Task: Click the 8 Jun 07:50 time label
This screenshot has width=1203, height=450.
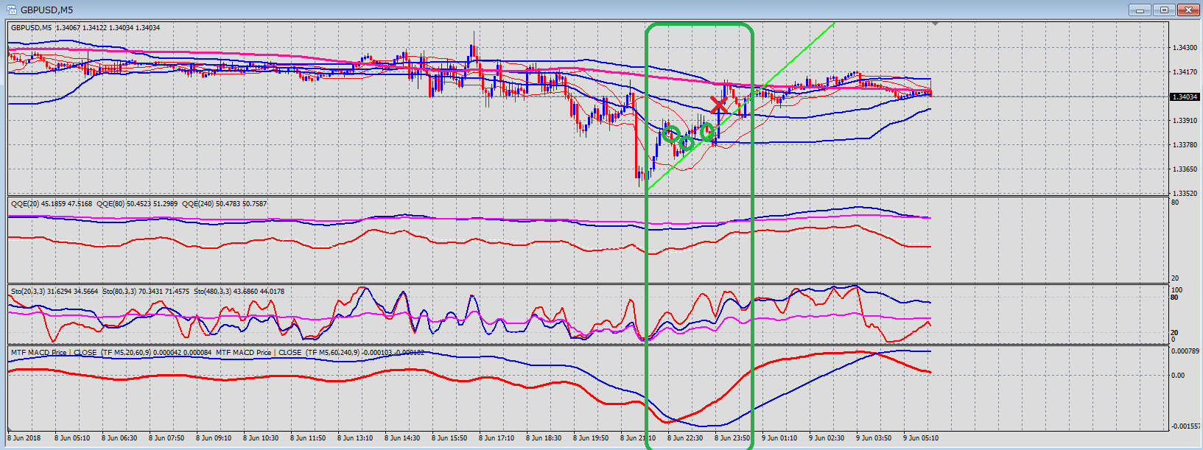Action: point(166,438)
